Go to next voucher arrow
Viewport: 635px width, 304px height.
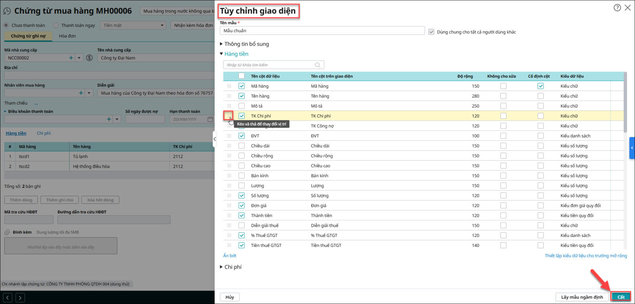[x=20, y=297]
